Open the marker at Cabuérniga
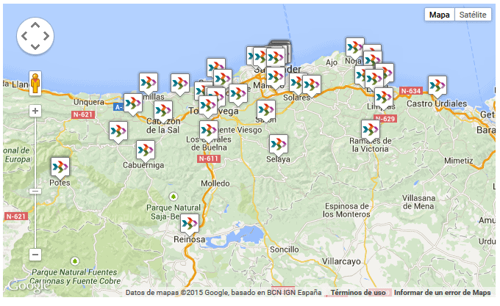This screenshot has width=500, height=306. [x=146, y=150]
